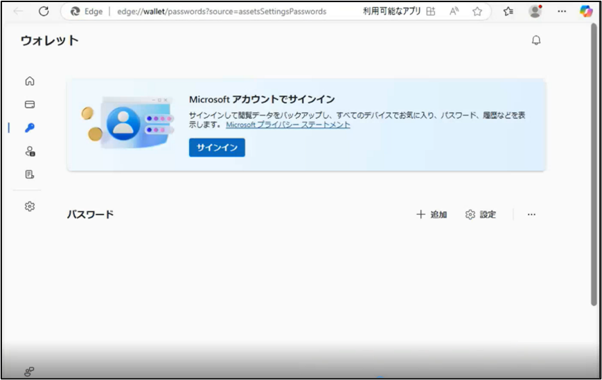Click the サインイン button

coord(217,147)
